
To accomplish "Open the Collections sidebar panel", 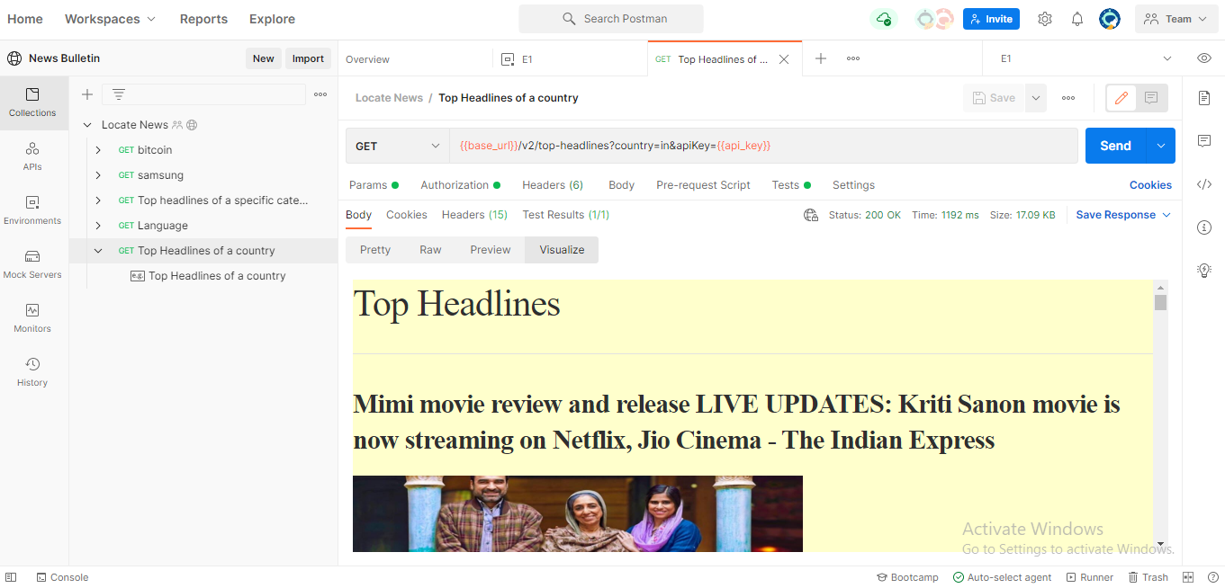I will 32,102.
